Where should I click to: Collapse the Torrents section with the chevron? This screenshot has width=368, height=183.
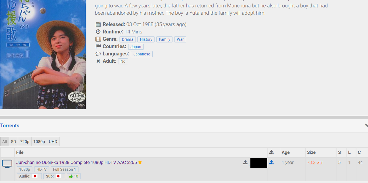366,126
